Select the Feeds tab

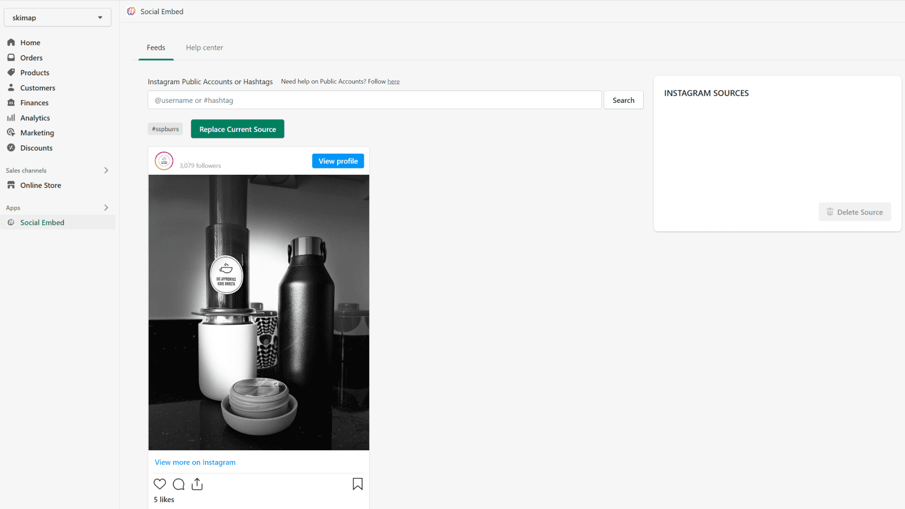click(x=156, y=48)
